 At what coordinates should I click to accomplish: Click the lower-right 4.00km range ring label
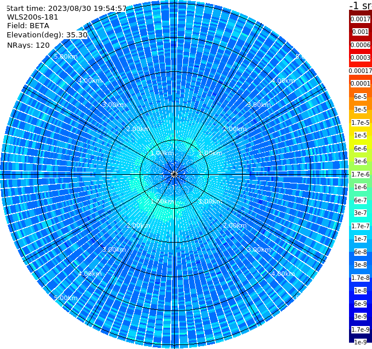(x=283, y=274)
